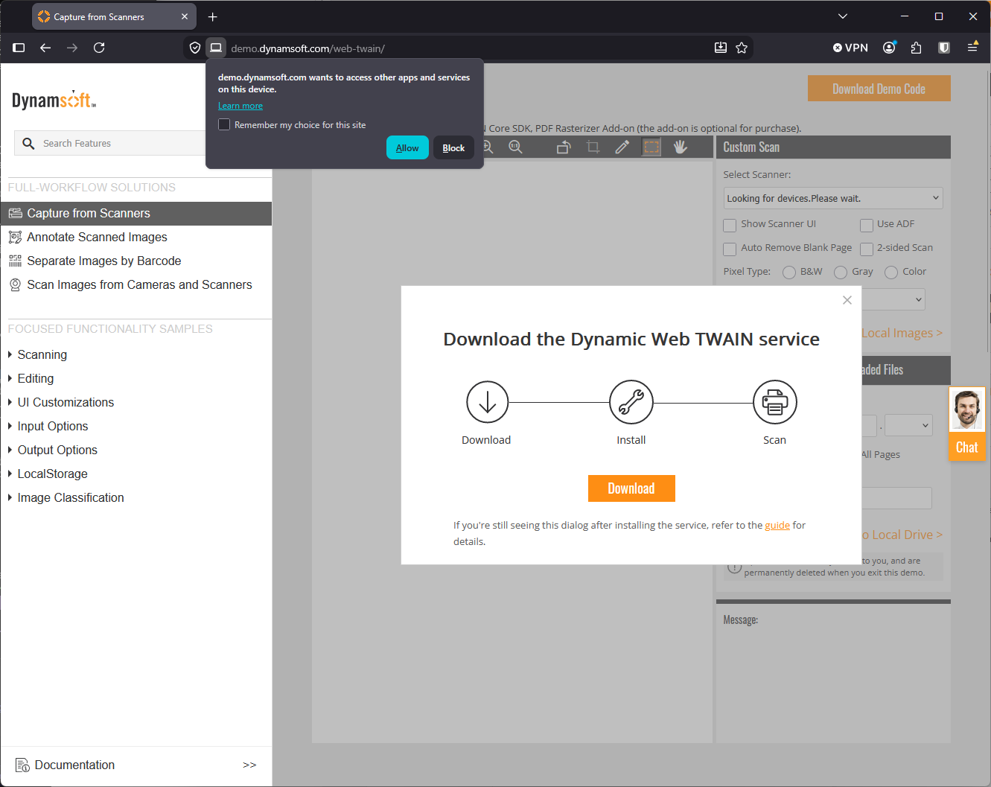The image size is (991, 787).
Task: Close the Download service dialog
Action: (847, 300)
